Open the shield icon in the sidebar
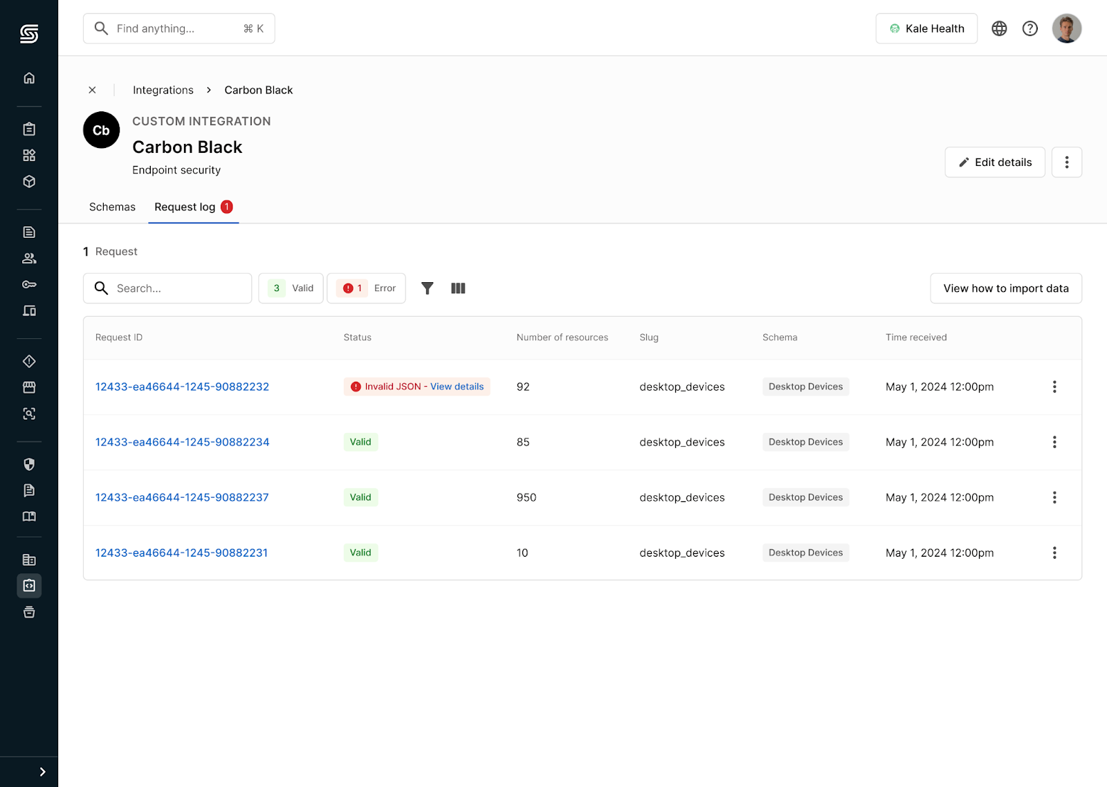This screenshot has width=1107, height=787. (x=29, y=465)
